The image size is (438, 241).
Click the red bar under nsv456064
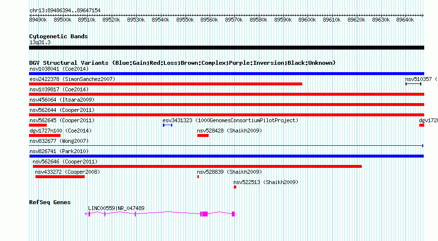(226, 105)
